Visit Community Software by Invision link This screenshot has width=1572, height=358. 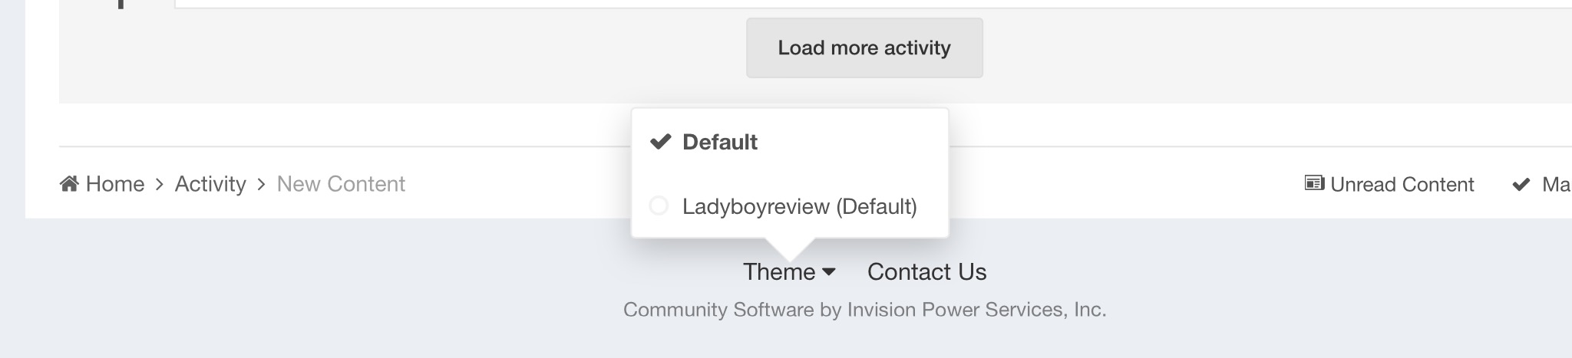point(864,310)
